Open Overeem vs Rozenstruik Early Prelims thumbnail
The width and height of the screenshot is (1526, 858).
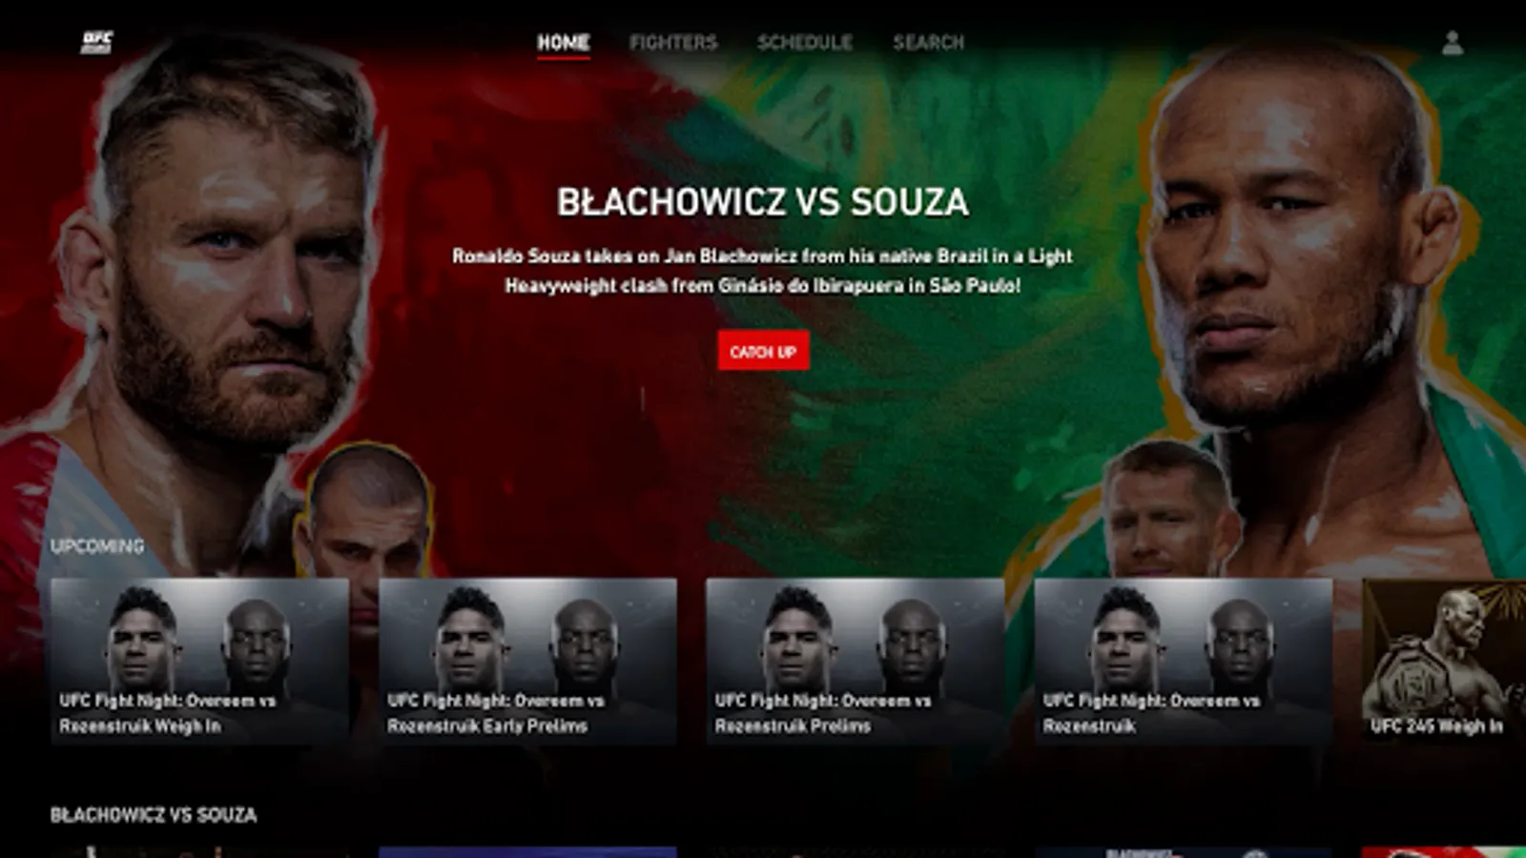[527, 661]
